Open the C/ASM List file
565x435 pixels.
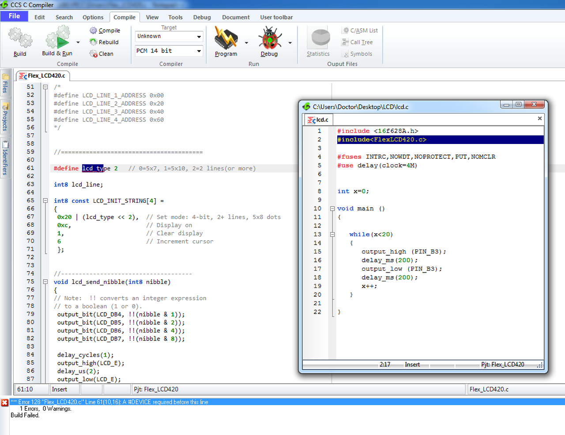point(360,30)
